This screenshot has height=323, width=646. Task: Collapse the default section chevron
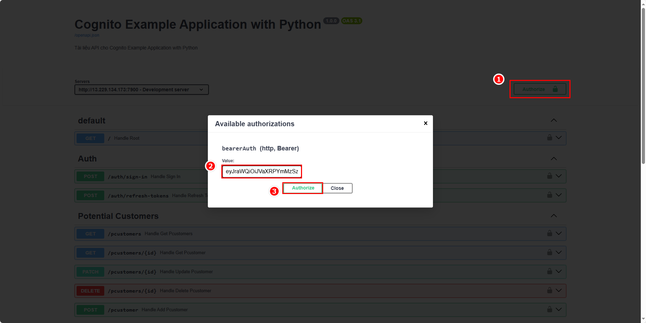tap(554, 120)
